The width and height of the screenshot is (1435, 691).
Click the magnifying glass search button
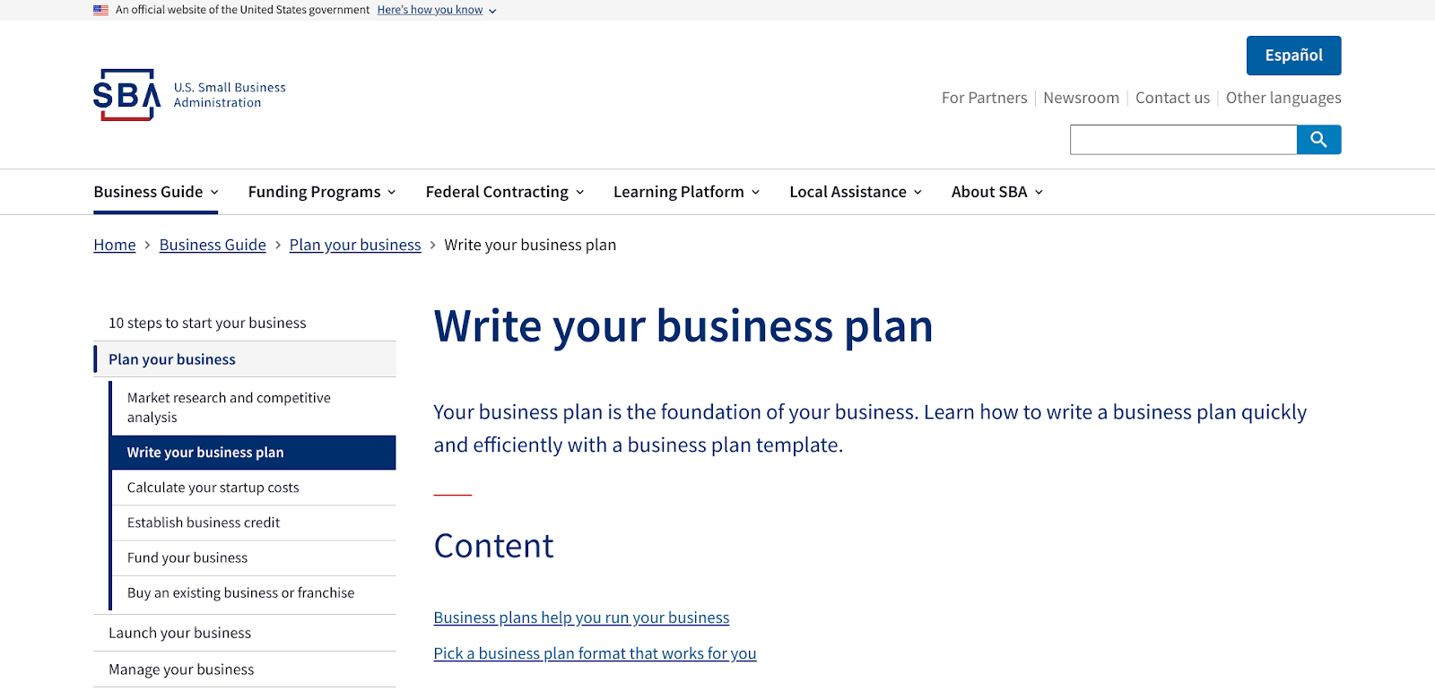[x=1318, y=140]
